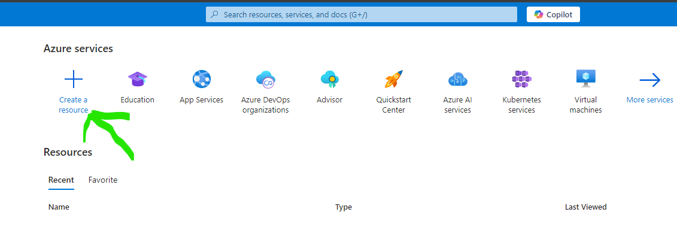Screen dimensions: 677x227
Task: Switch to the Recent tab
Action: pos(61,180)
